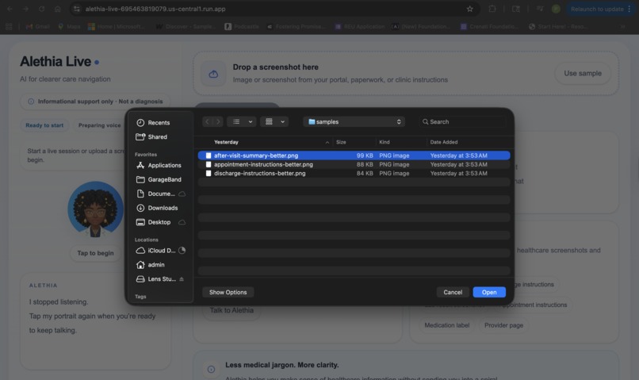Screen dimensions: 639x380
Task: Open the Podcasts bookmark
Action: point(242,26)
